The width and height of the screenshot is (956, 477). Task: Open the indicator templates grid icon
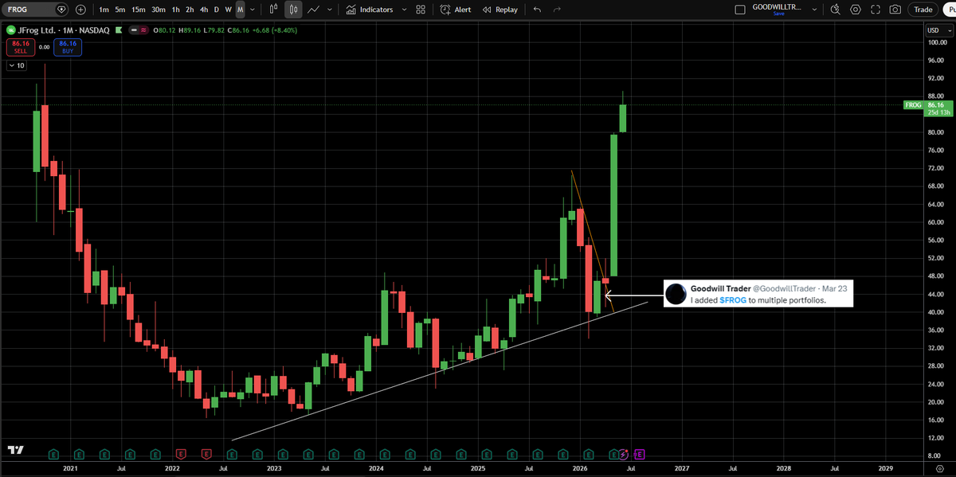pyautogui.click(x=421, y=10)
